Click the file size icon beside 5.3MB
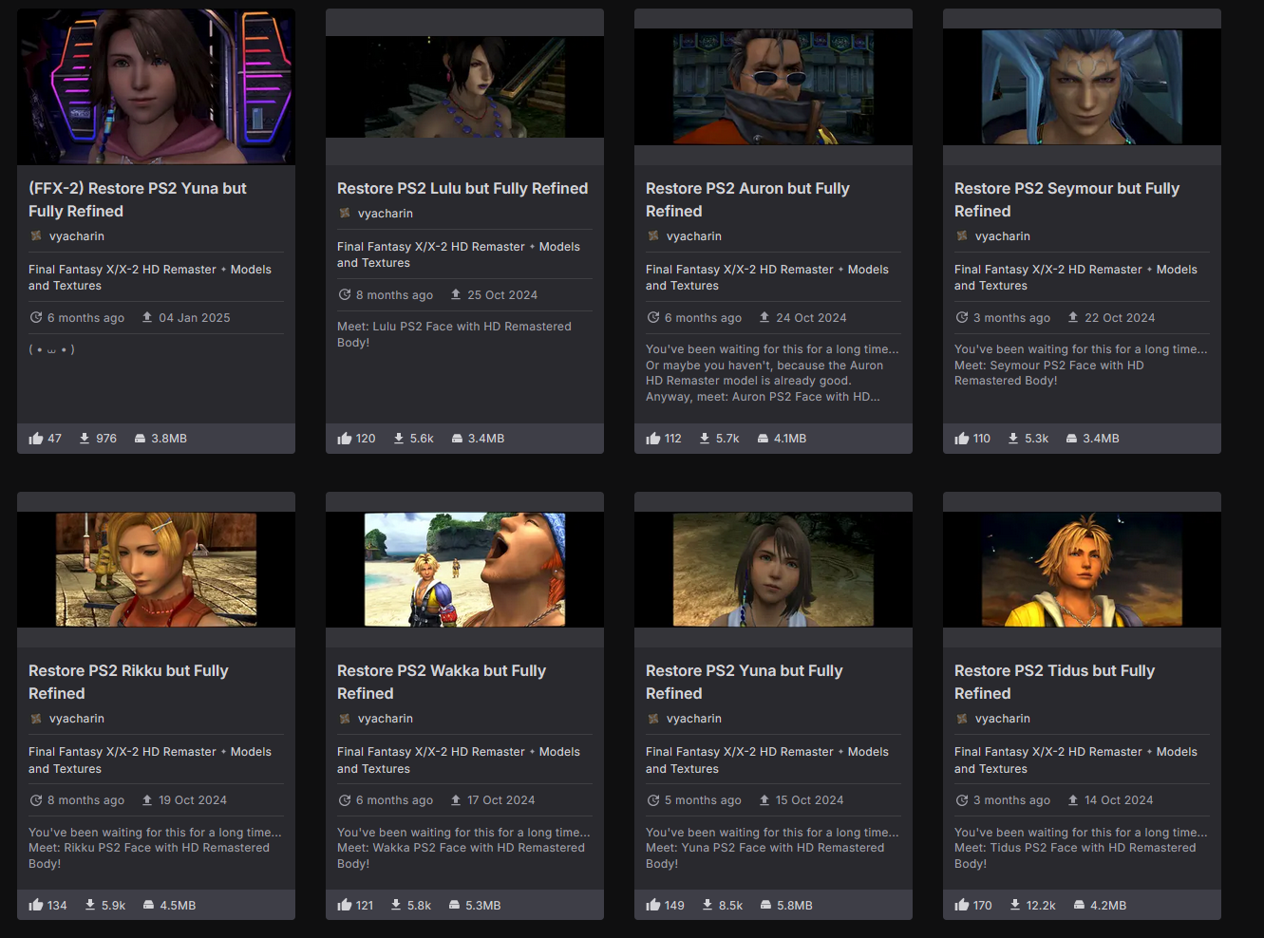 tap(454, 906)
